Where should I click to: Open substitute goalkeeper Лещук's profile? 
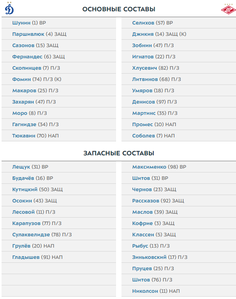coord(21,167)
